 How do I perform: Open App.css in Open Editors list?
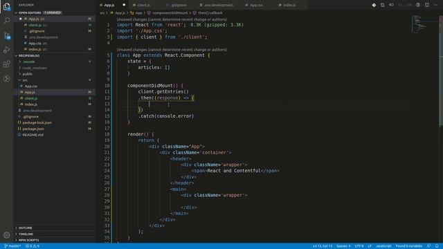[x=55, y=44]
